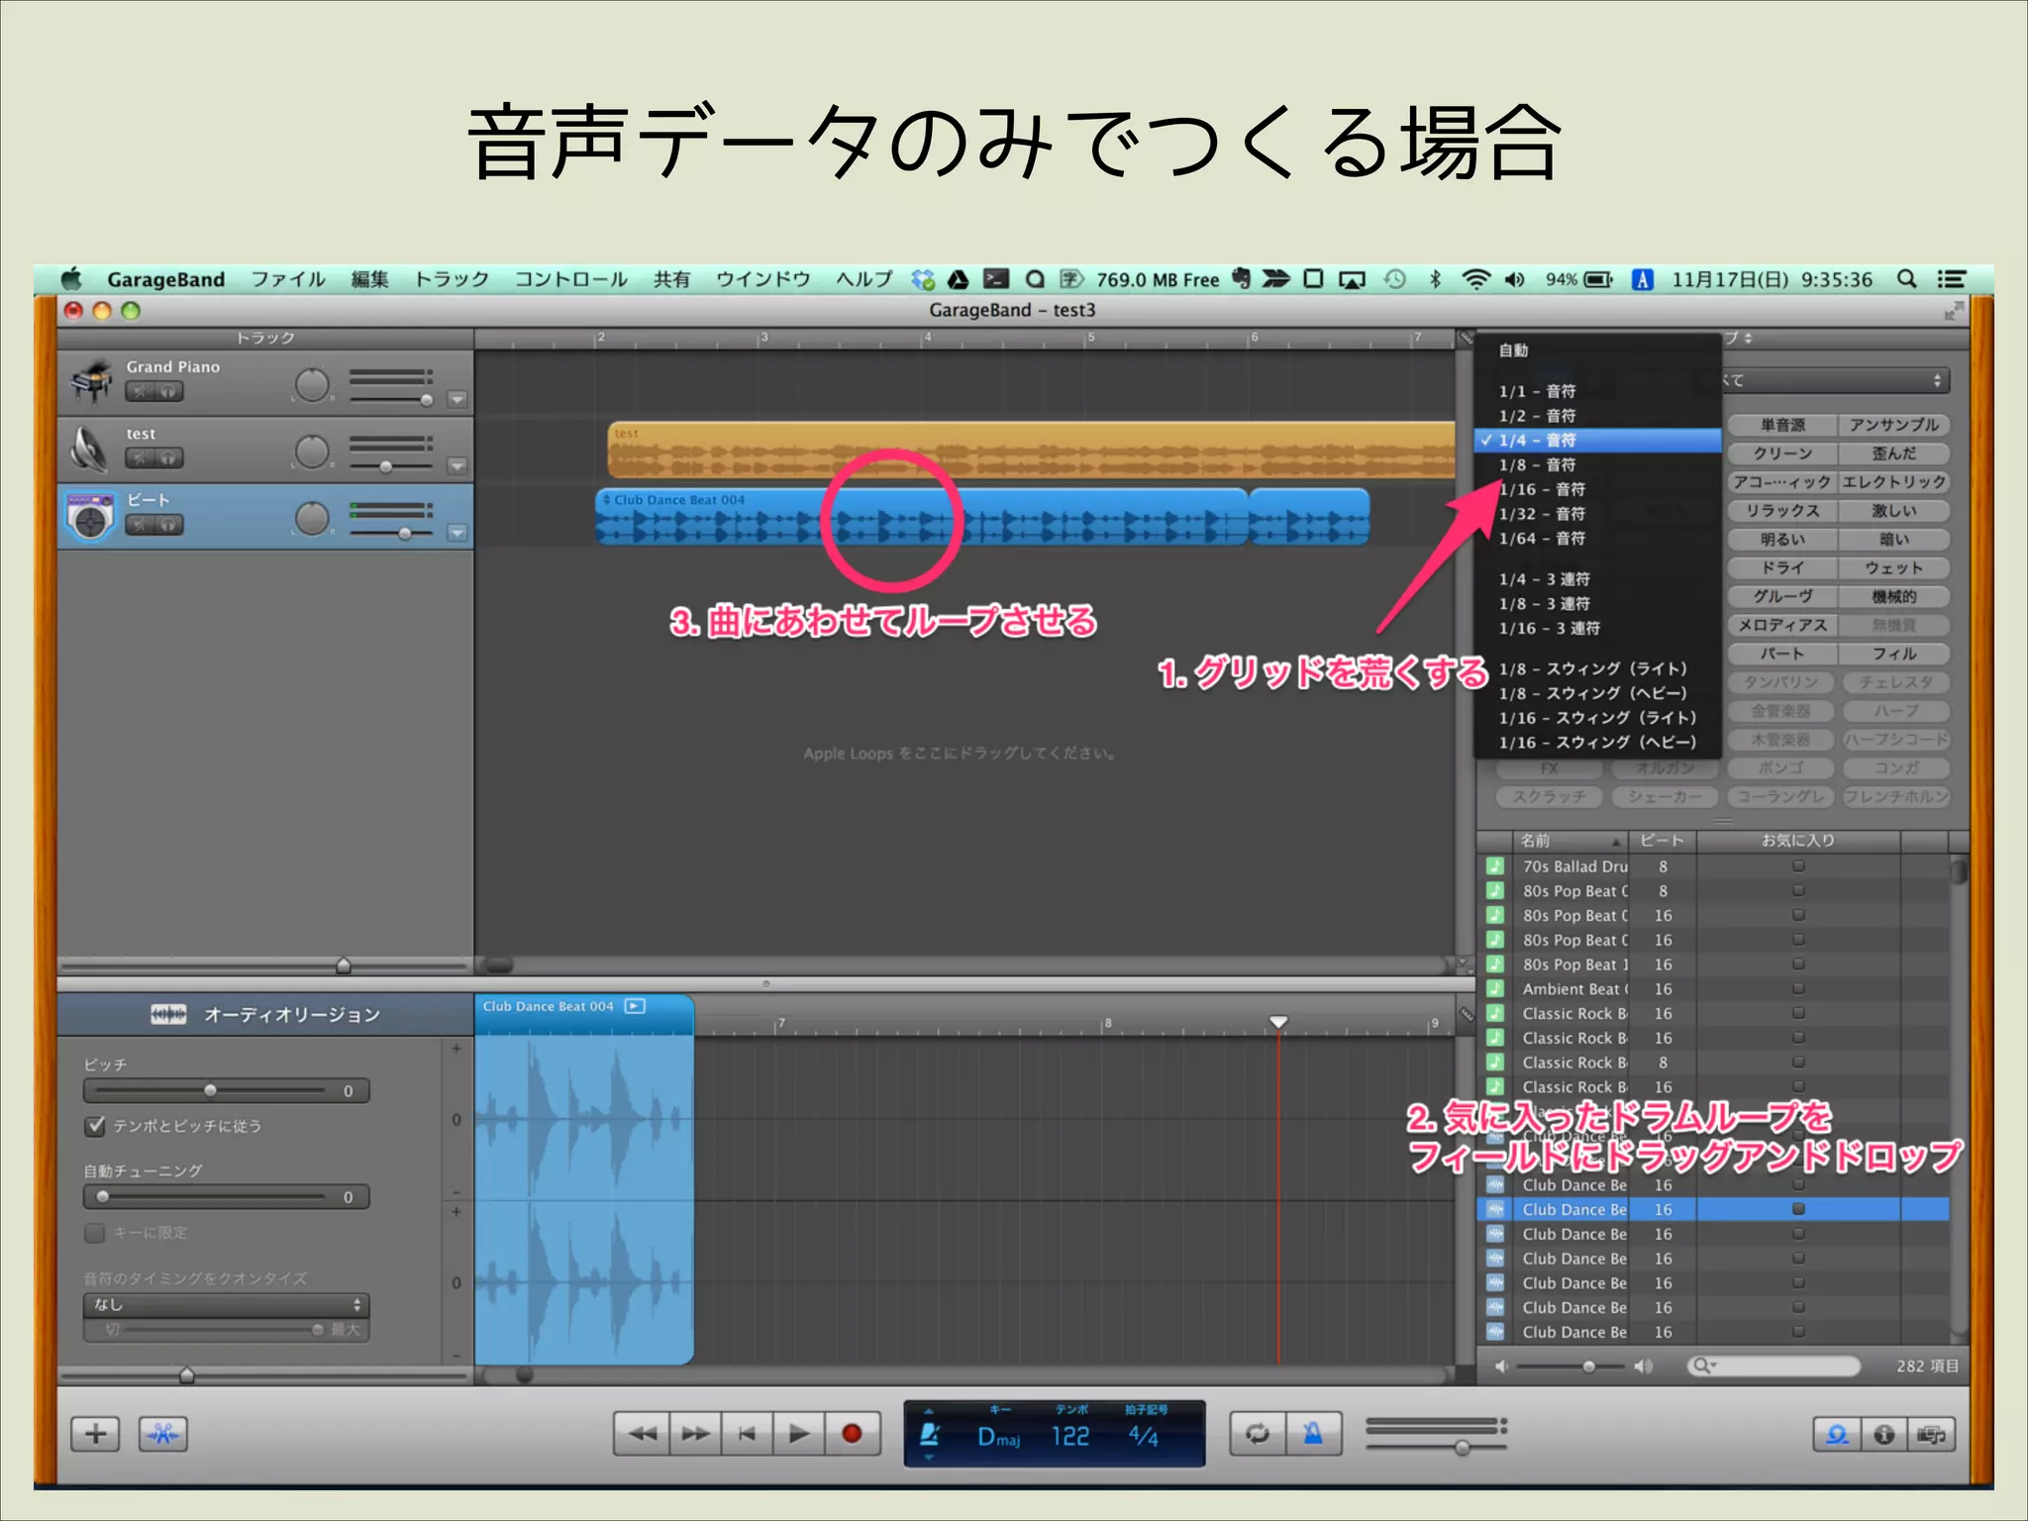Go to beginning with the transport button
Viewport: 2028px width, 1521px height.
(748, 1433)
